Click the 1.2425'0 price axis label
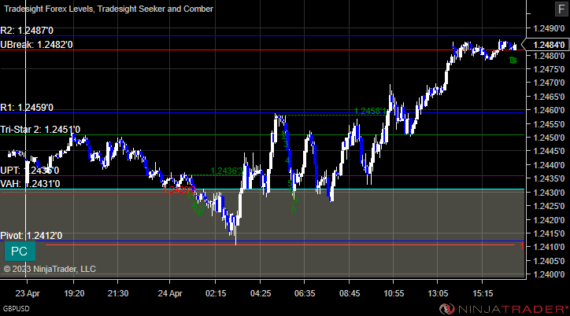This screenshot has width=570, height=316. [x=549, y=206]
